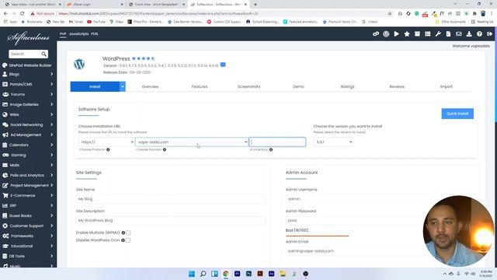Click the Site Name field

pyautogui.click(x=171, y=199)
